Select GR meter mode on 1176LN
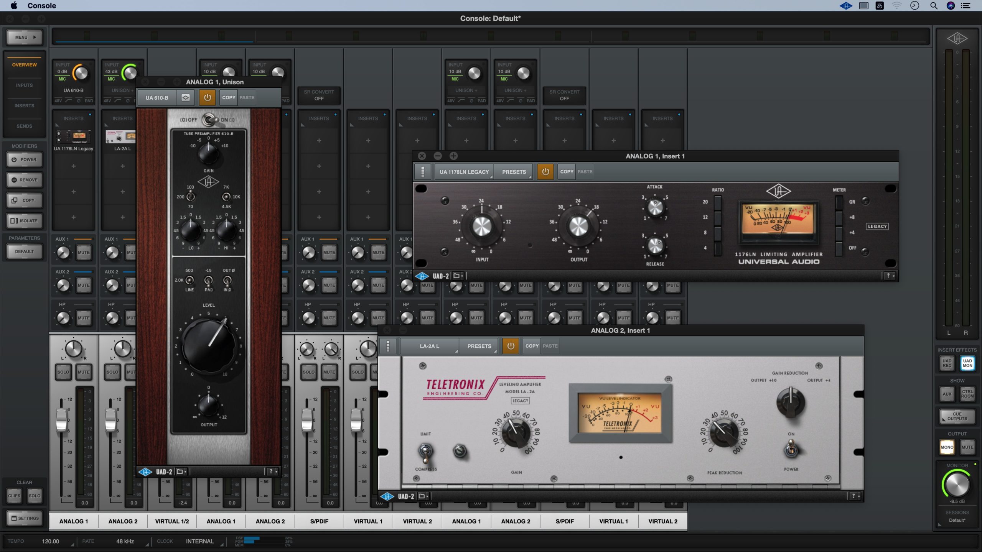982x552 pixels. [x=839, y=202]
